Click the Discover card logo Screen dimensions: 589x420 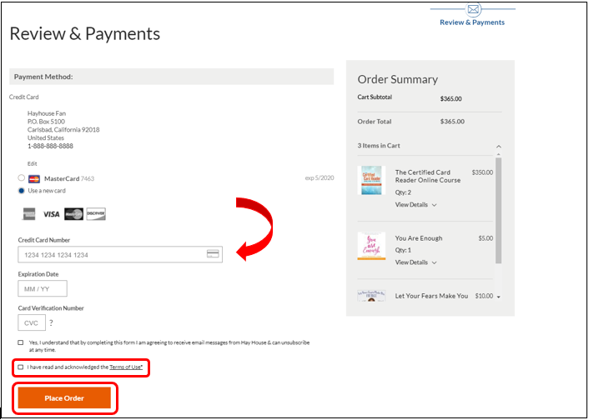point(96,214)
